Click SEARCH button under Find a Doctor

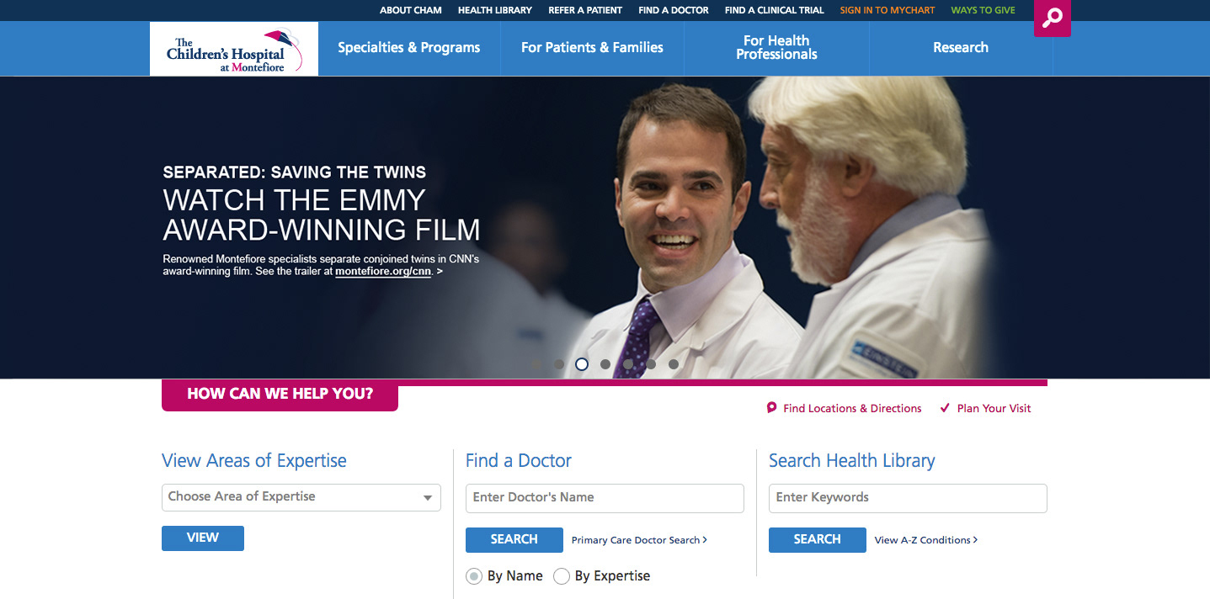514,540
